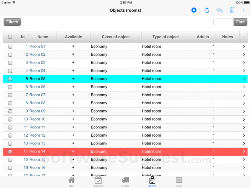The width and height of the screenshot is (251, 188).
Task: Open Room 01 details via its chevron
Action: (x=244, y=46)
